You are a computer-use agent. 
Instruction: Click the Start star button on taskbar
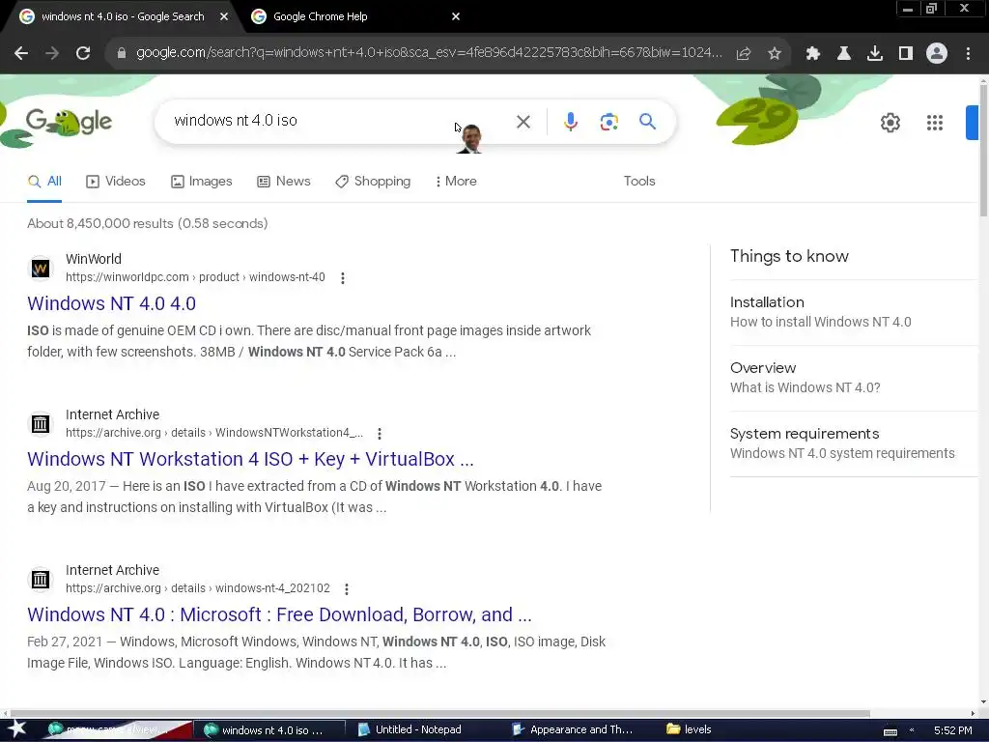16,729
